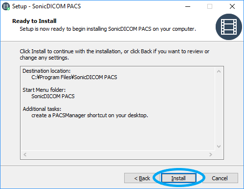Minimize the Setup window
The width and height of the screenshot is (244, 189).
click(188, 6)
